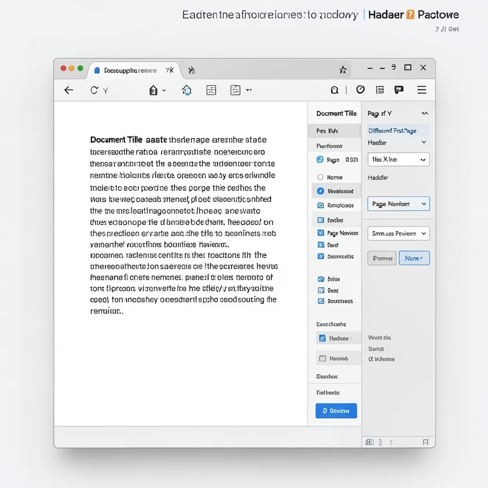Select the Docsuppits browser tab
488x488 pixels.
[133, 71]
